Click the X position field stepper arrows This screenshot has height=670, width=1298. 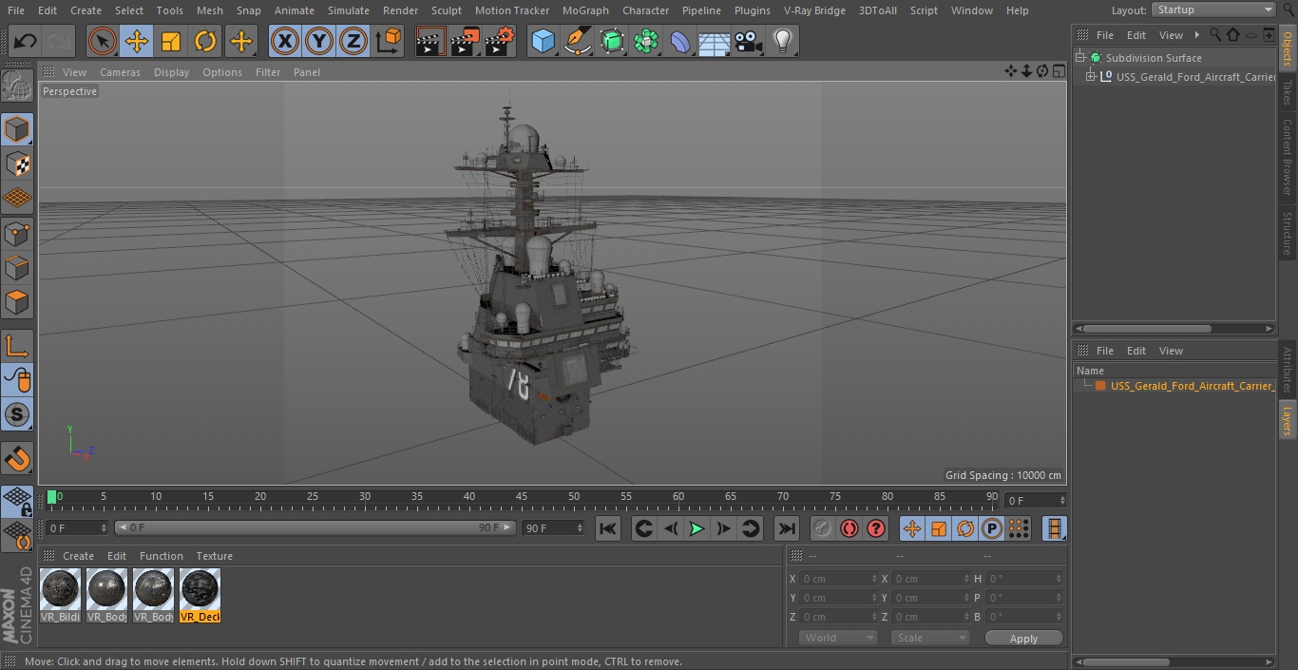[874, 579]
